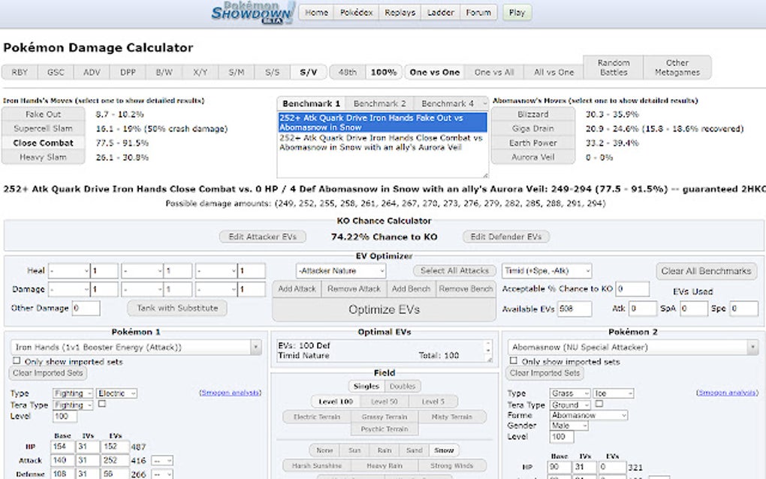This screenshot has height=479, width=766.
Task: Open Pokémon 1 Smogon analysis link
Action: (230, 393)
